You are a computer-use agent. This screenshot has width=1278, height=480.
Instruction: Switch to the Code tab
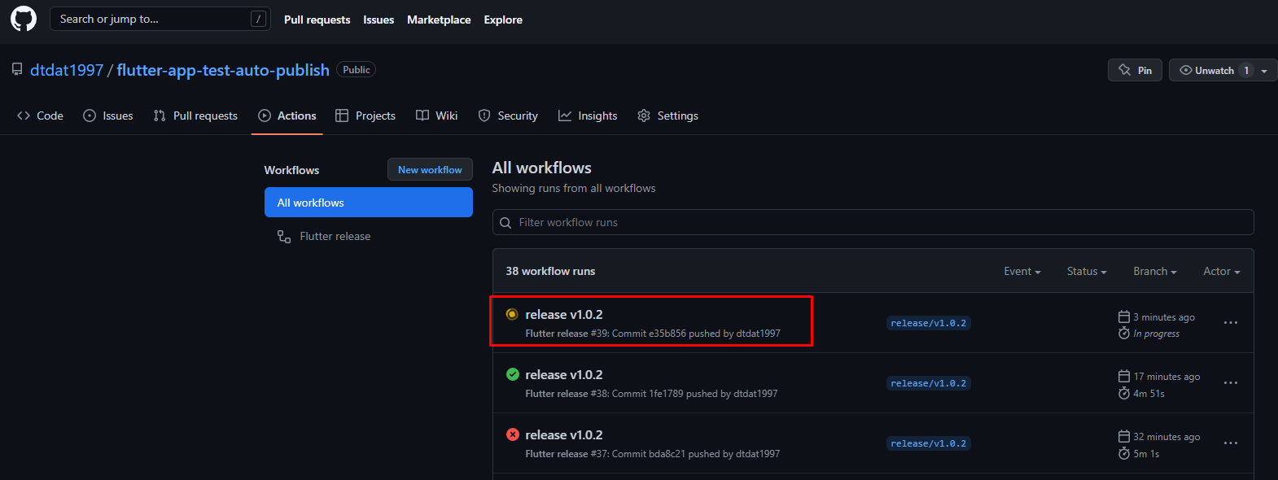pos(40,116)
